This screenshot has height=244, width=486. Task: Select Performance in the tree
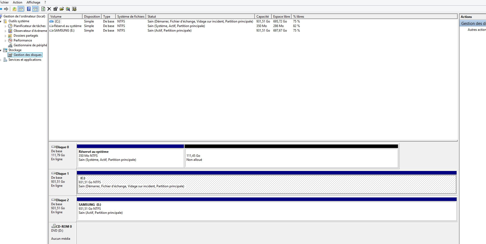coord(23,40)
